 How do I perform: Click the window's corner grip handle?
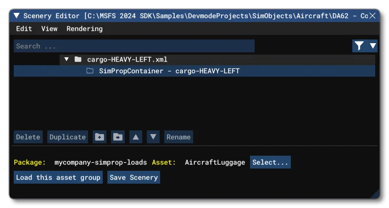coord(376,194)
